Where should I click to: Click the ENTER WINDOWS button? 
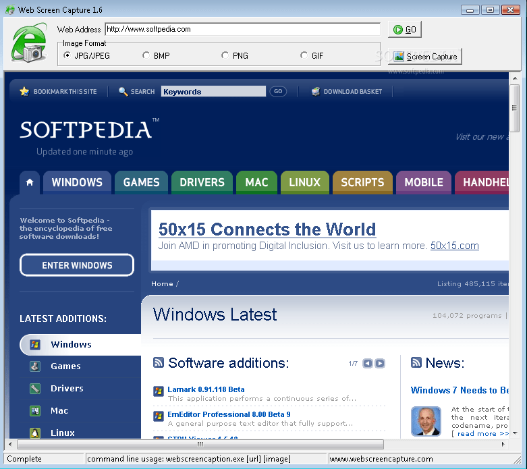pos(77,265)
